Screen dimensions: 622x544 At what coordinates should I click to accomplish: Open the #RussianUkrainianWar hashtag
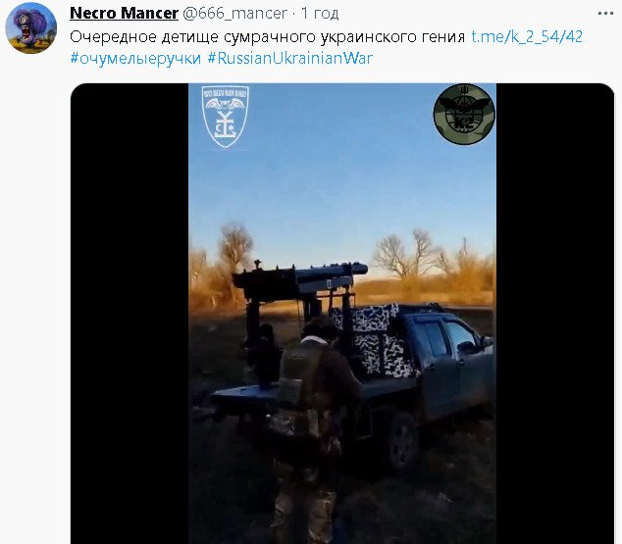(x=290, y=58)
